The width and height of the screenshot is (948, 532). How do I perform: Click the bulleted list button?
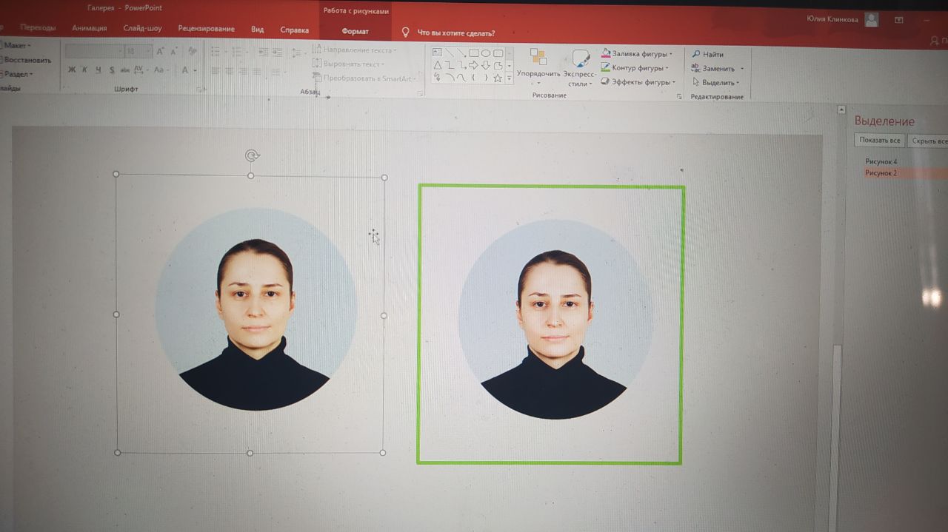coord(216,51)
